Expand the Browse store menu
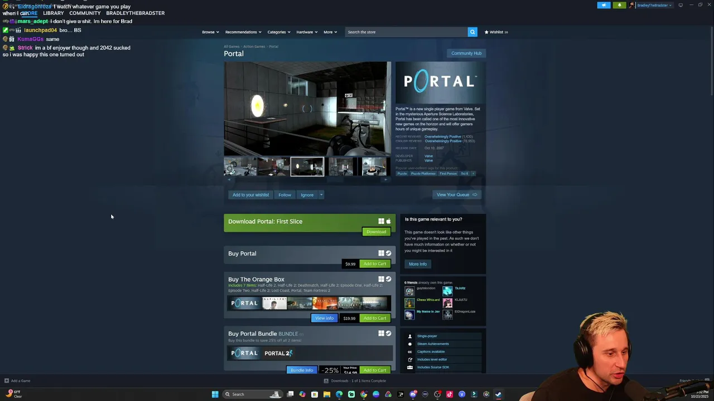Screen dimensions: 714x401 210,32
